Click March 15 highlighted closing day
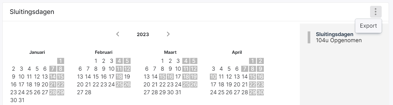This screenshot has height=105, width=393. coord(163,77)
